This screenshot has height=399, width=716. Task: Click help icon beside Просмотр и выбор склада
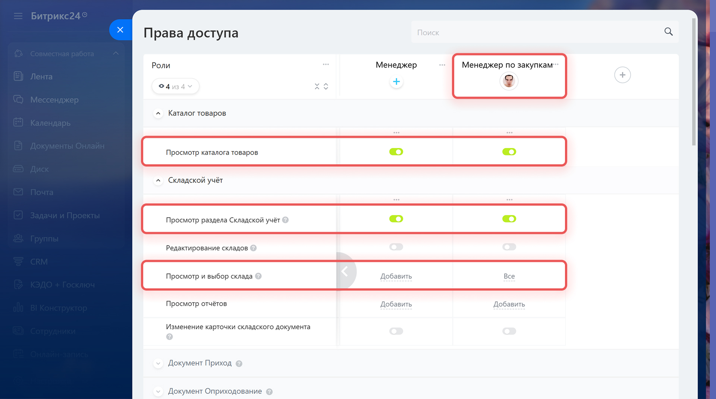coord(258,276)
